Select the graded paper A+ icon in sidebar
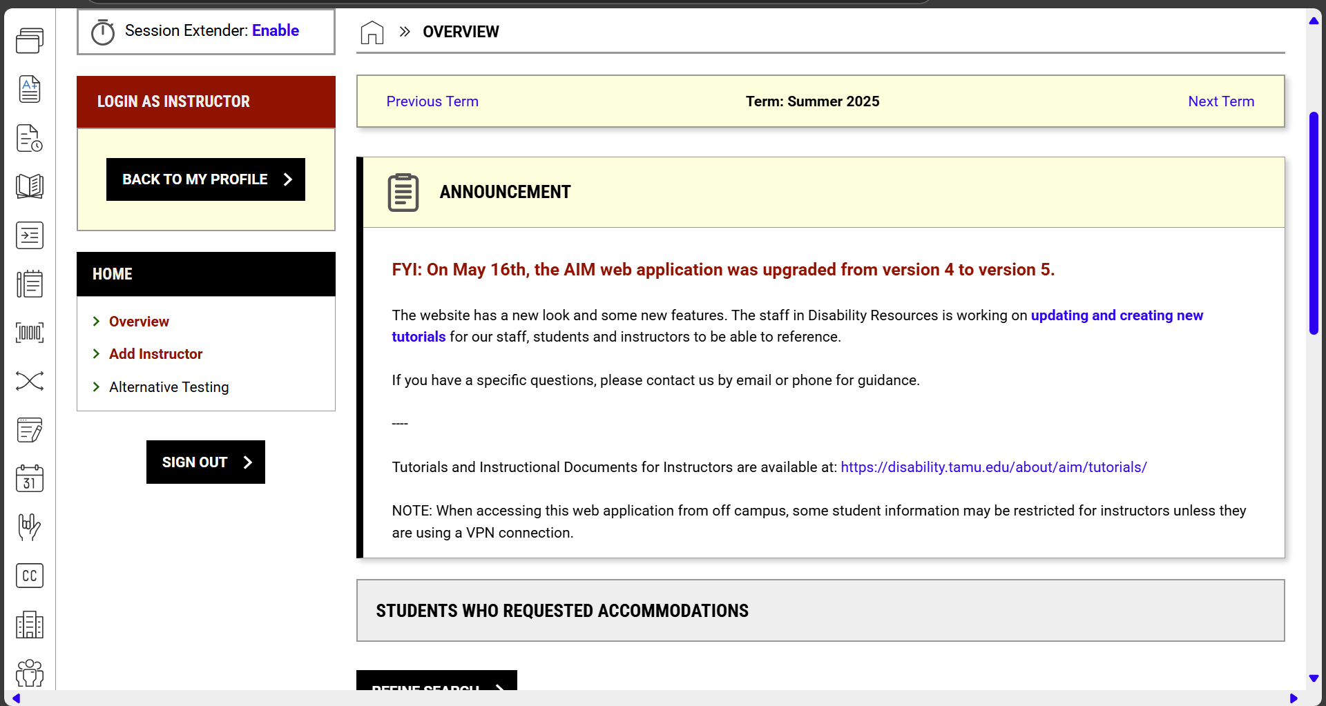The image size is (1326, 706). [x=30, y=89]
